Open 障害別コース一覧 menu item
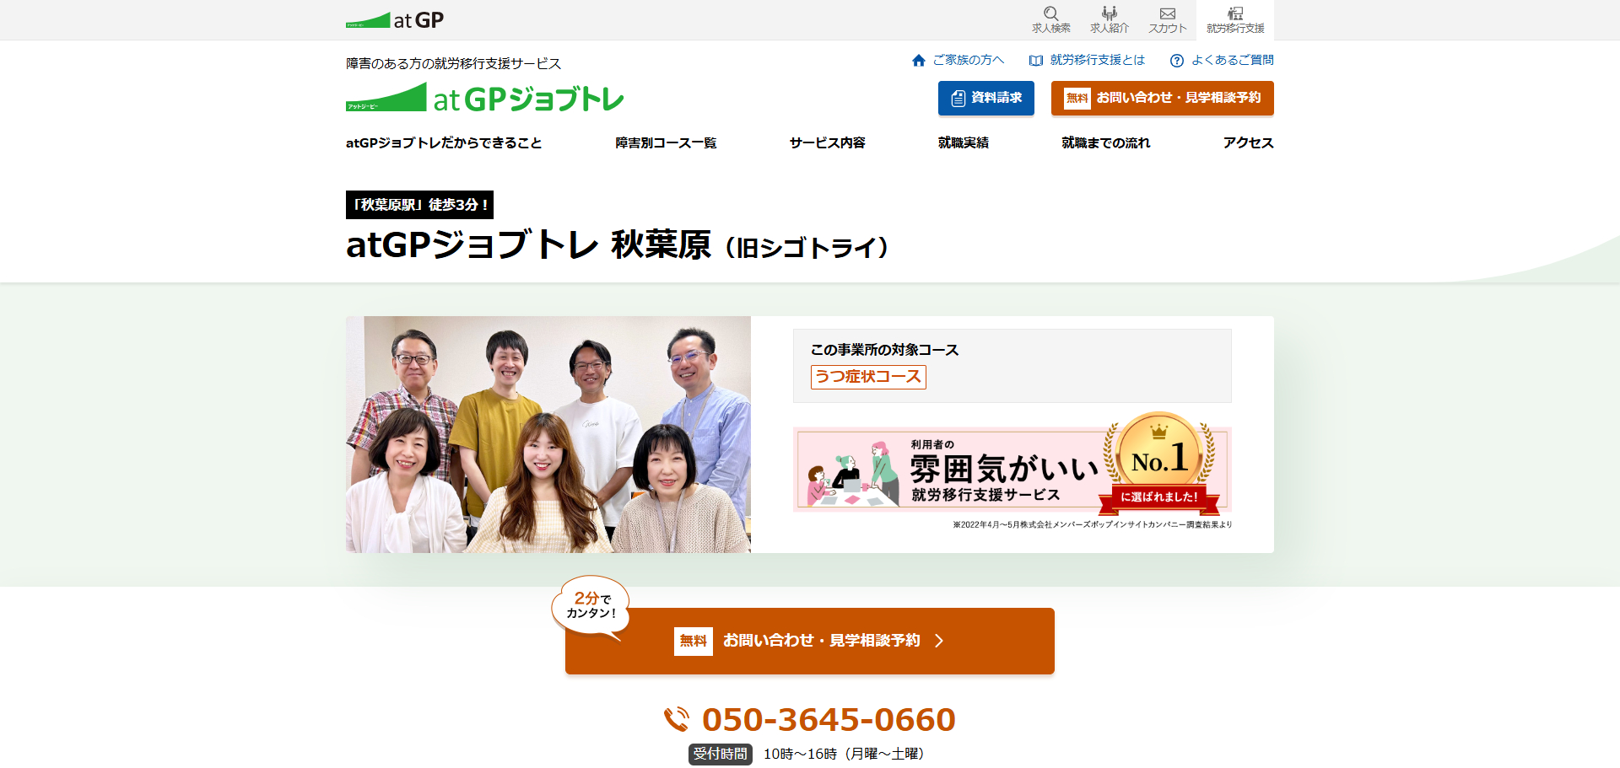 (x=666, y=142)
